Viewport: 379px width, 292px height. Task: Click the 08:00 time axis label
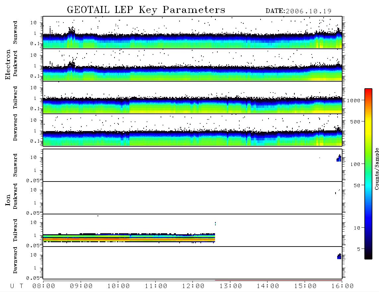pyautogui.click(x=44, y=286)
